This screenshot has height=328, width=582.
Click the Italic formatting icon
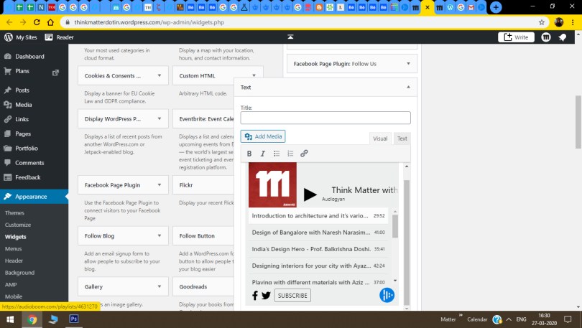pos(263,154)
